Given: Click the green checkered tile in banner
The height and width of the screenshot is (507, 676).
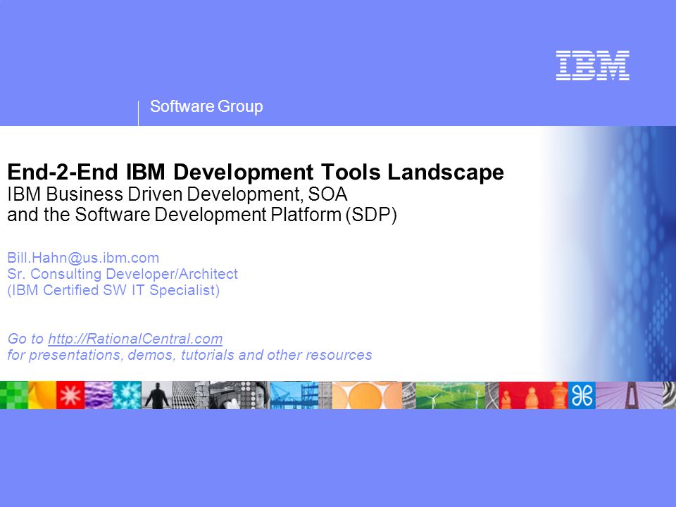Looking at the screenshot, I should point(14,395).
